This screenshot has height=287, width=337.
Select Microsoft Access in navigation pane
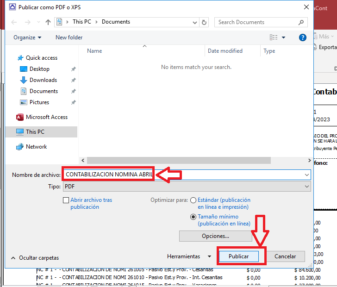tap(42, 117)
